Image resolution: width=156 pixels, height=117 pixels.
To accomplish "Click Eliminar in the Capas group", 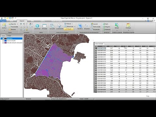I will click(x=12, y=29).
